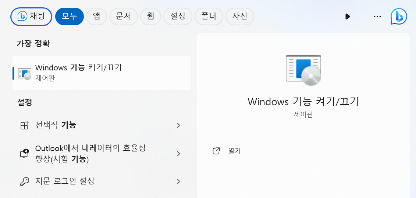Click the Windows 기능 켜기/끄기 title in preview pane

pos(303,102)
